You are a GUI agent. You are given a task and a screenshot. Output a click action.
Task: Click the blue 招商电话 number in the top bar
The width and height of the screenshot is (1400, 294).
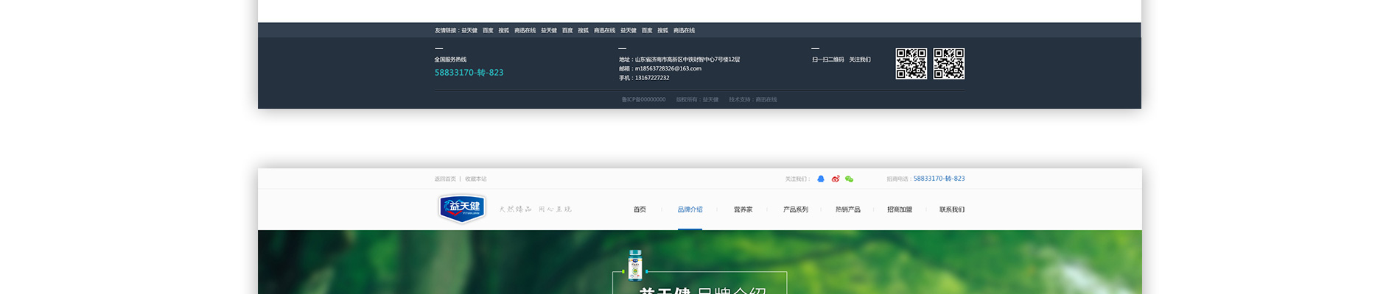[x=939, y=179]
